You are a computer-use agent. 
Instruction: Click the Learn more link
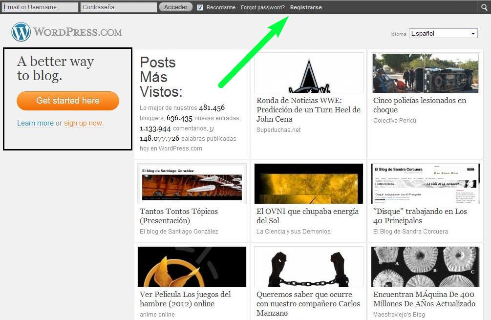coord(35,123)
